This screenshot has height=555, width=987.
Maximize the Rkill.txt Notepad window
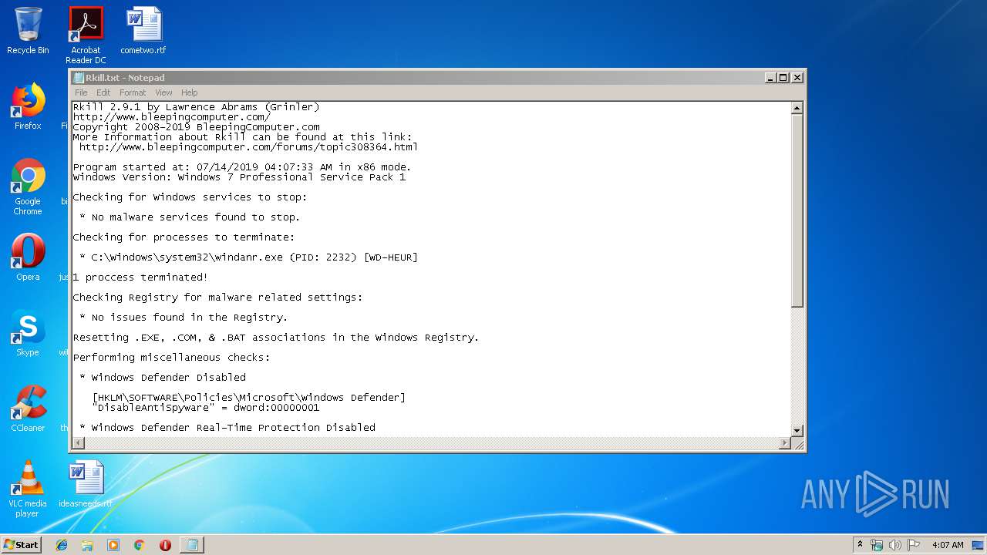783,78
